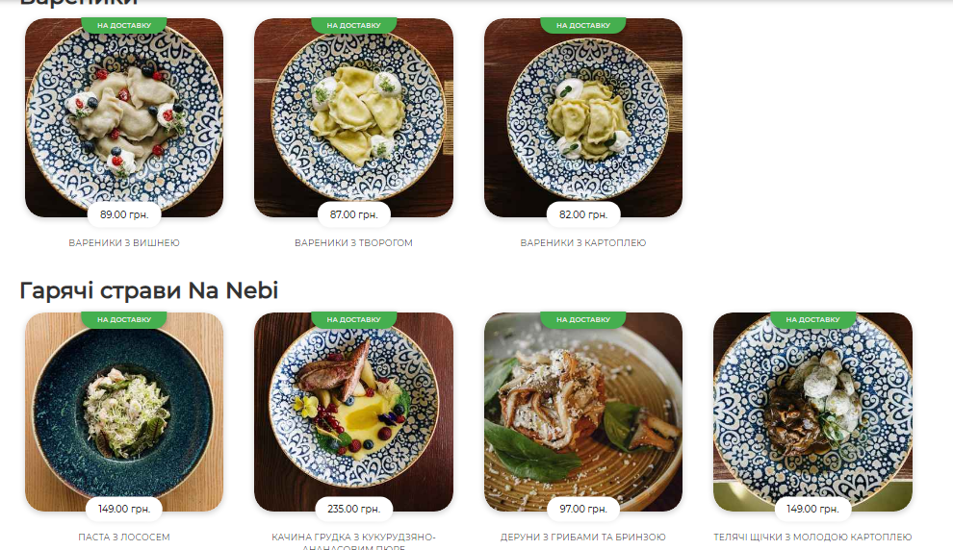Open the Качина грудка з кукурудзяно-ананасовим пюре link
This screenshot has width=953, height=550.
click(x=353, y=541)
